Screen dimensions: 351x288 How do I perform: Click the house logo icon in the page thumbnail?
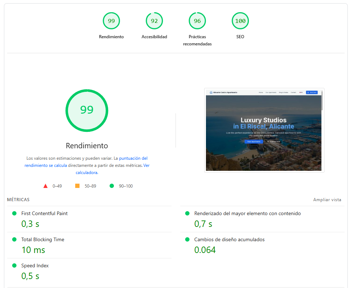click(211, 92)
